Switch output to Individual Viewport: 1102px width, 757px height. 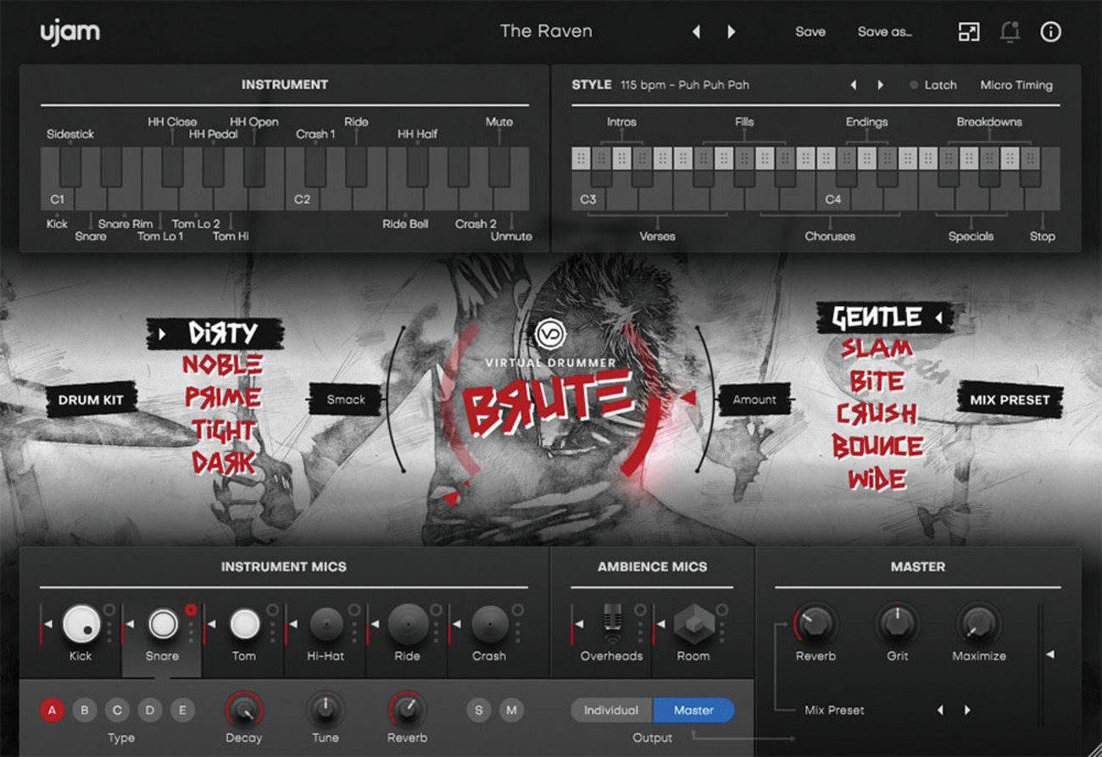point(610,710)
